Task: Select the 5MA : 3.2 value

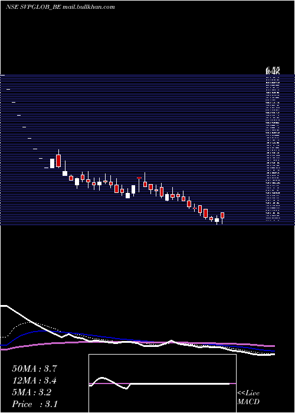Action: [x=31, y=392]
